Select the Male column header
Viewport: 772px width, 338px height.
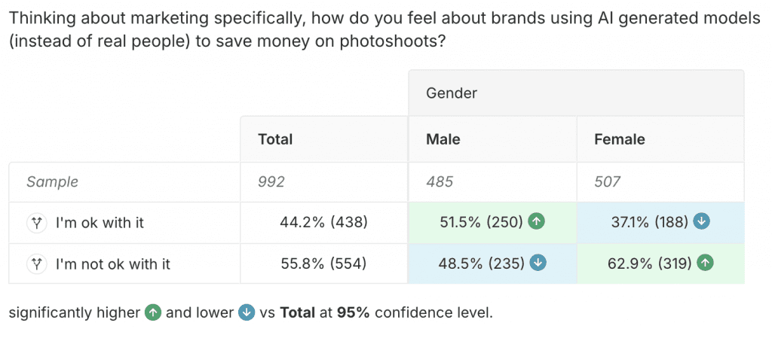(443, 139)
